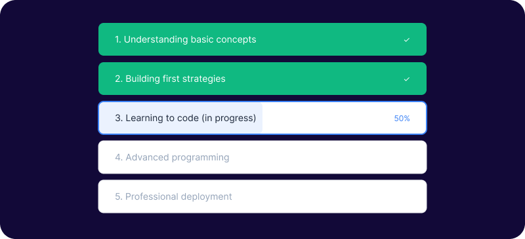
Task: Click the "Understanding basic concepts" title text
Action: pos(190,39)
